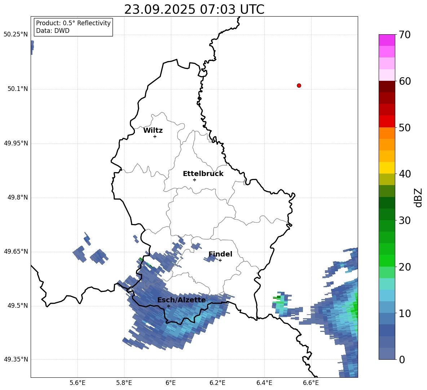This screenshot has height=390, width=427.
Task: Click the orange colorbar band just below 50
Action: pyautogui.click(x=387, y=133)
